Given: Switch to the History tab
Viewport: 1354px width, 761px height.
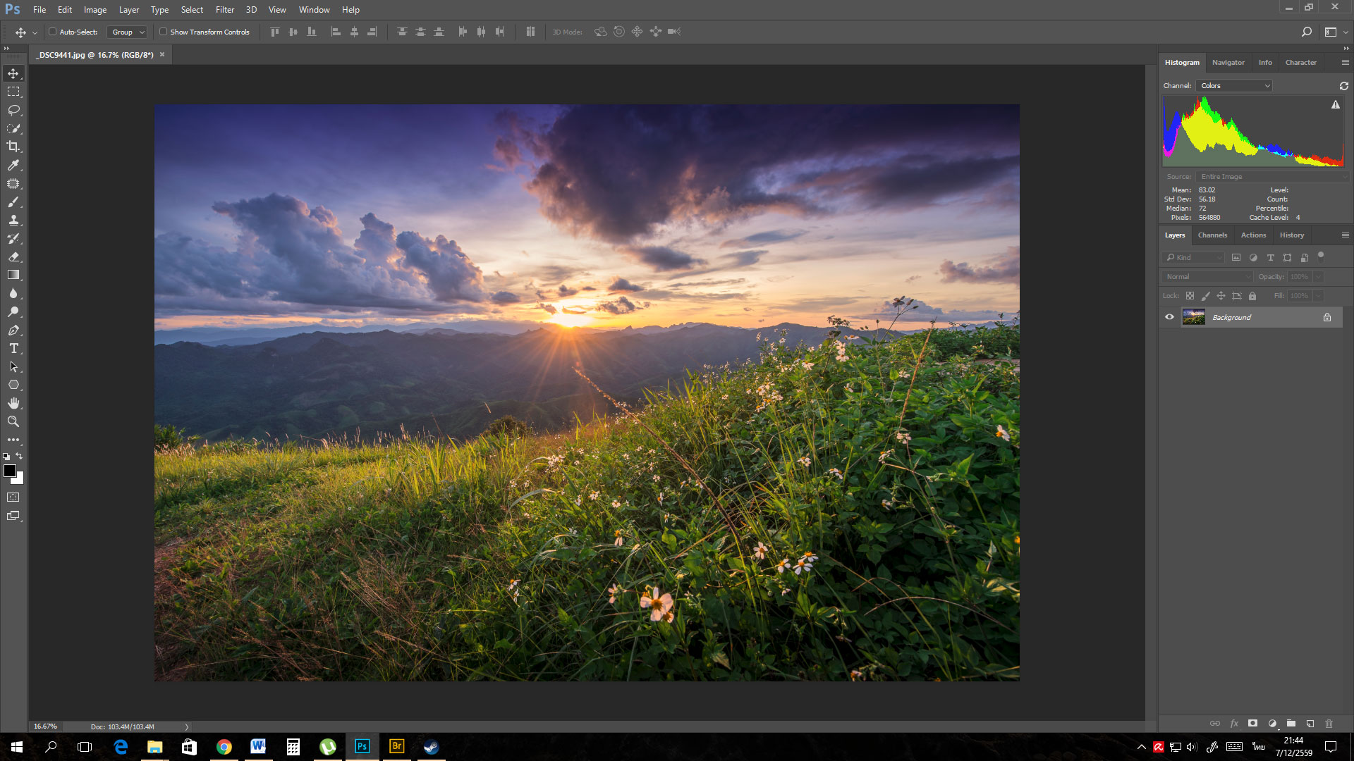Looking at the screenshot, I should pyautogui.click(x=1292, y=235).
